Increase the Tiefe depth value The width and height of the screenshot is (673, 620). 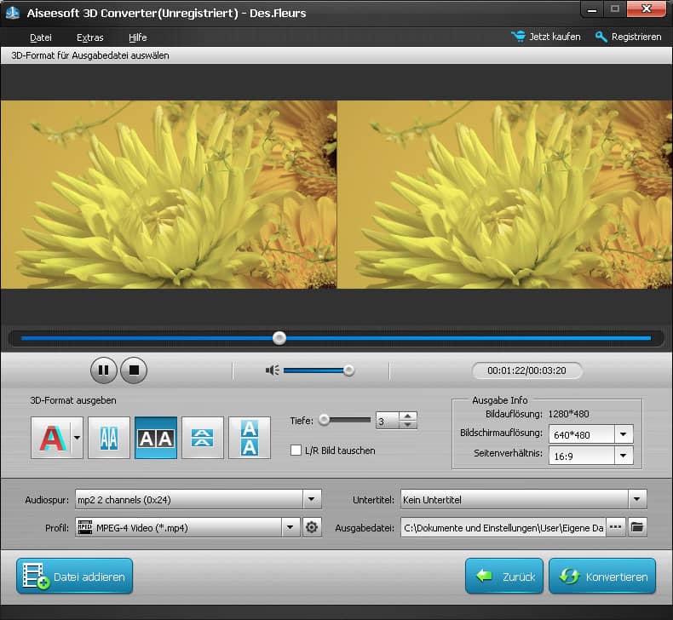point(408,416)
